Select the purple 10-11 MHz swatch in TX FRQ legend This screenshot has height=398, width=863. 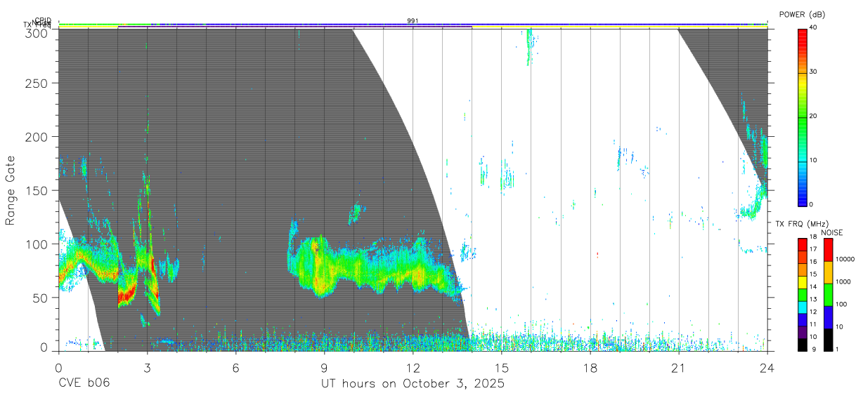(x=802, y=331)
